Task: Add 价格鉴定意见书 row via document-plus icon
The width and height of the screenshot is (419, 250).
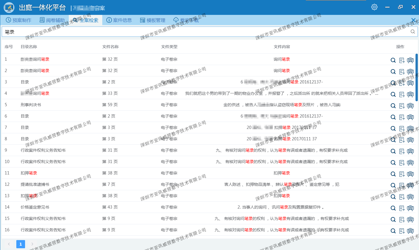Action: click(x=402, y=208)
